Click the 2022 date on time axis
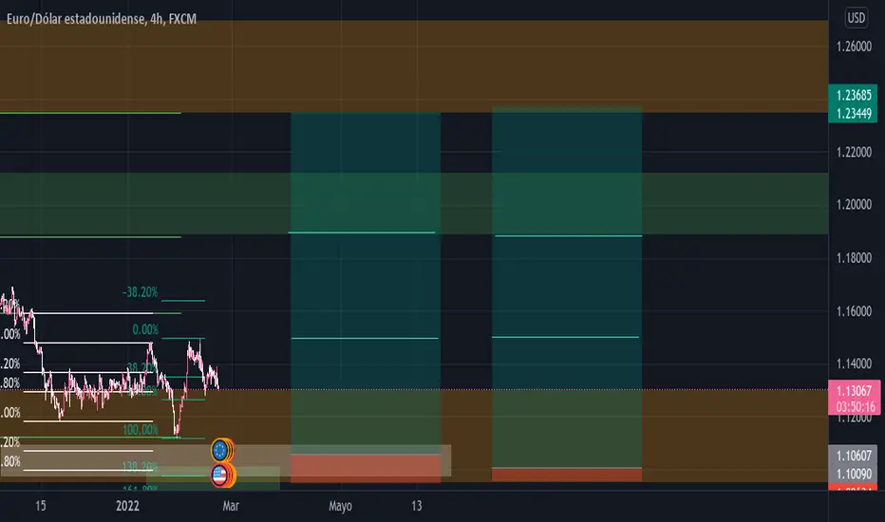This screenshot has height=522, width=885. (x=127, y=506)
